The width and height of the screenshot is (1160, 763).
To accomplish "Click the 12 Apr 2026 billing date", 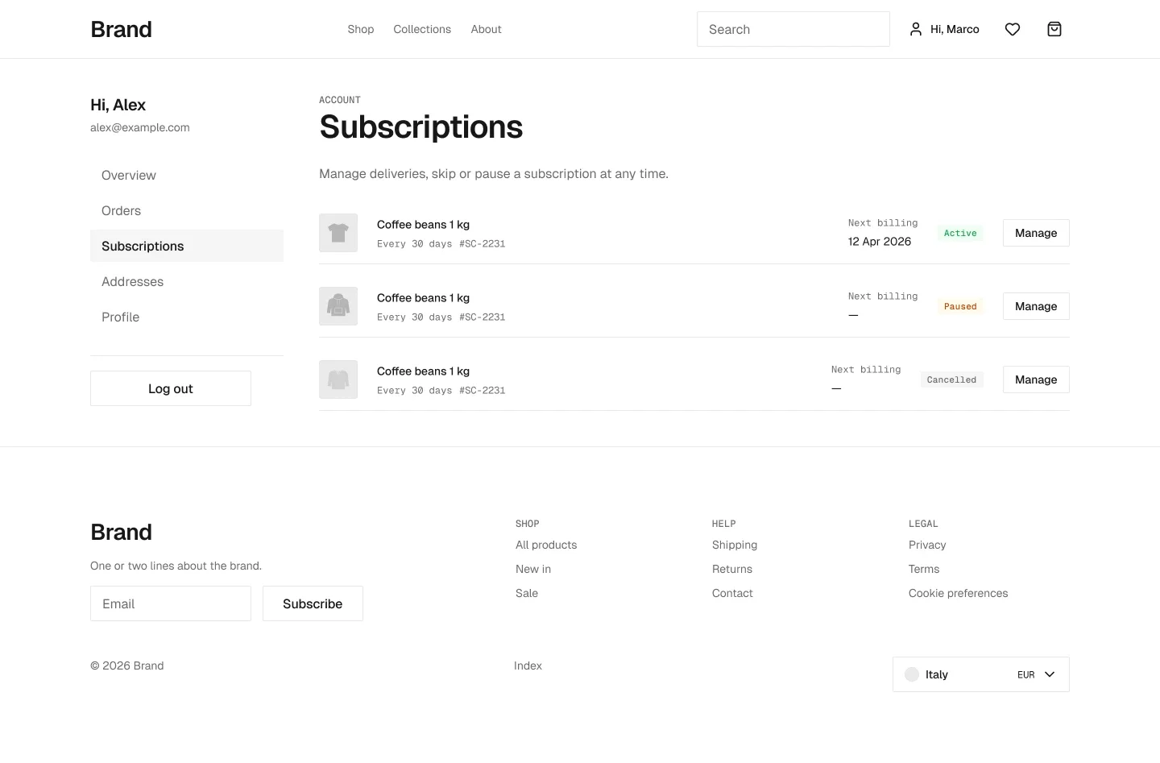I will coord(880,241).
